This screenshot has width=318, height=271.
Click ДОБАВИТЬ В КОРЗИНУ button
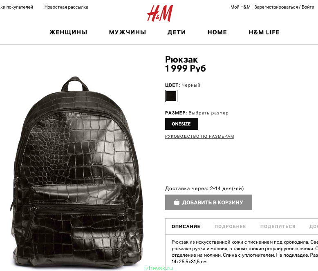[x=208, y=202]
